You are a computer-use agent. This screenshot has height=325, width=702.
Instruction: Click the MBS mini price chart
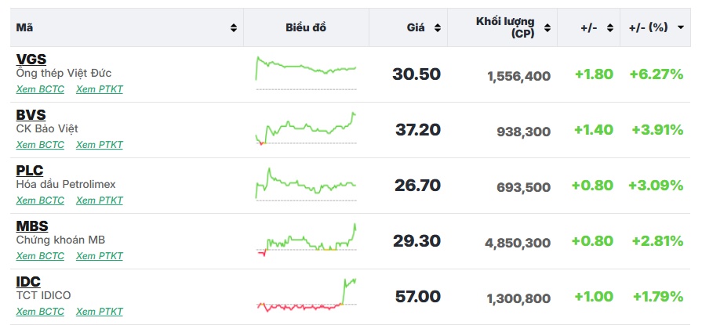(x=306, y=239)
